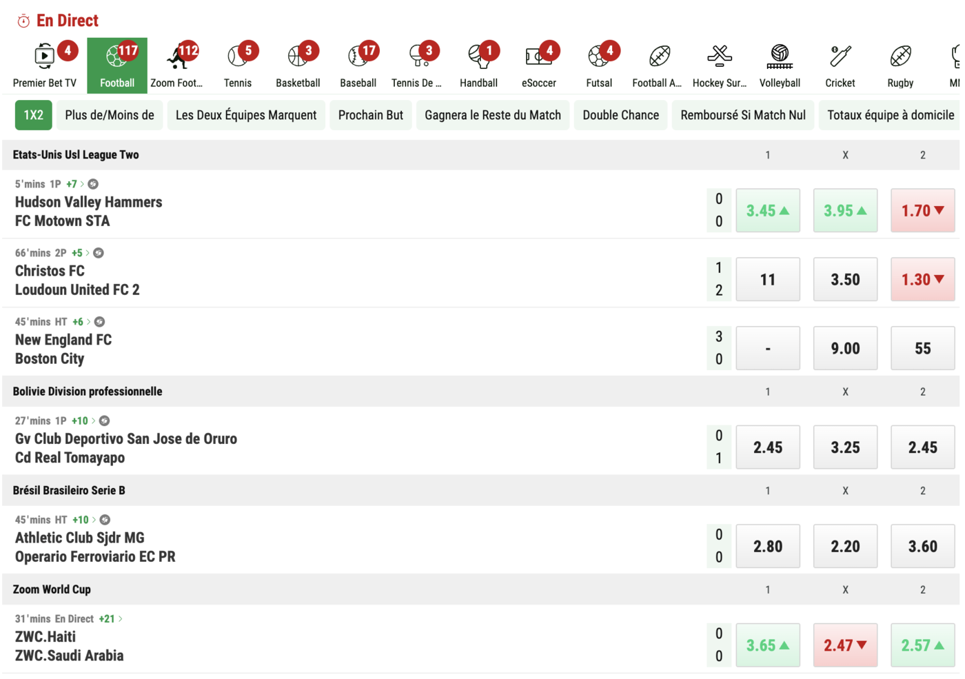Viewport: 965px width, 679px height.
Task: Expand +21 markets for ZWC.Haiti match
Action: (x=110, y=618)
